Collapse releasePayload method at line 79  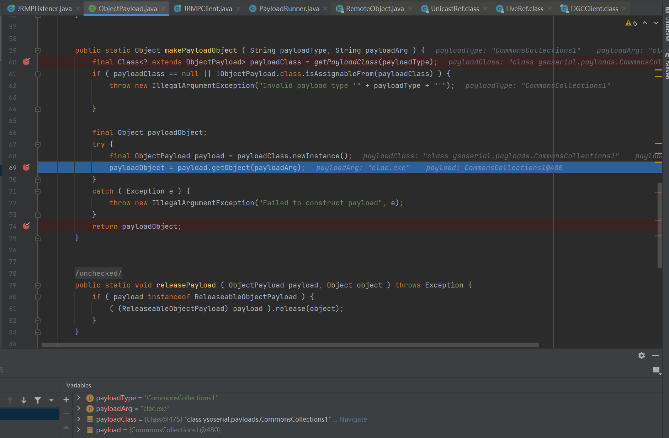[x=38, y=285]
